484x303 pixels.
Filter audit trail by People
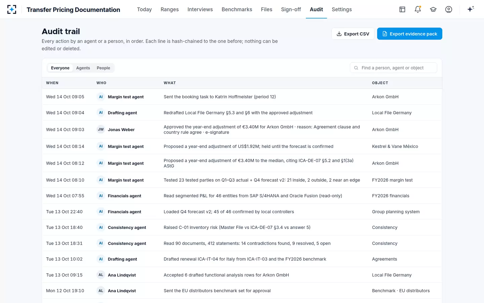click(x=104, y=68)
